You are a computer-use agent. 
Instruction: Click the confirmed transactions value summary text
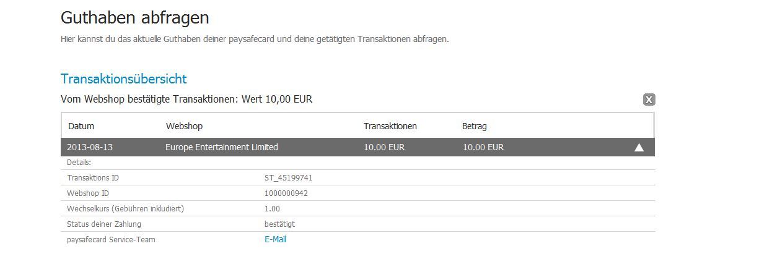pos(186,99)
